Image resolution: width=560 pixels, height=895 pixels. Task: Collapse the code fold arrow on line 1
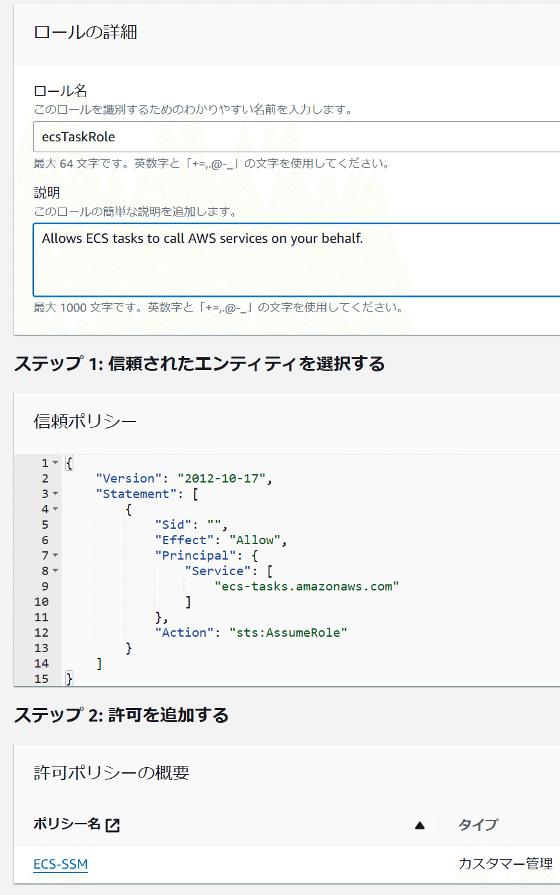pos(55,463)
